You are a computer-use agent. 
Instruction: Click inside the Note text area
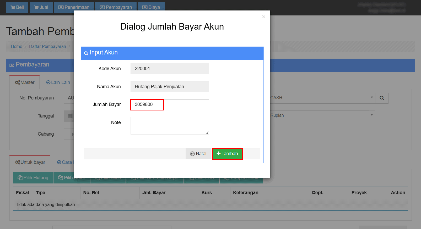pos(170,126)
